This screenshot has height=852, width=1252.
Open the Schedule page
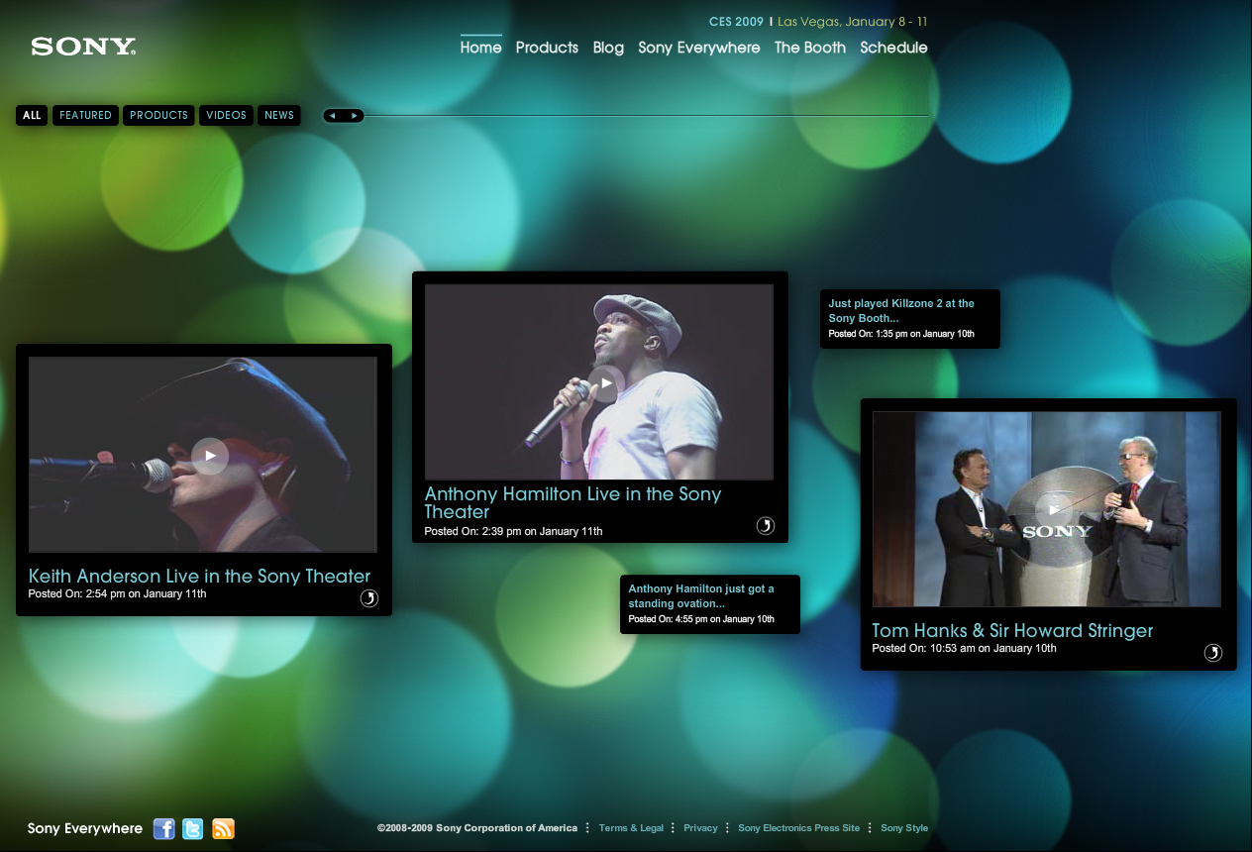(x=893, y=48)
